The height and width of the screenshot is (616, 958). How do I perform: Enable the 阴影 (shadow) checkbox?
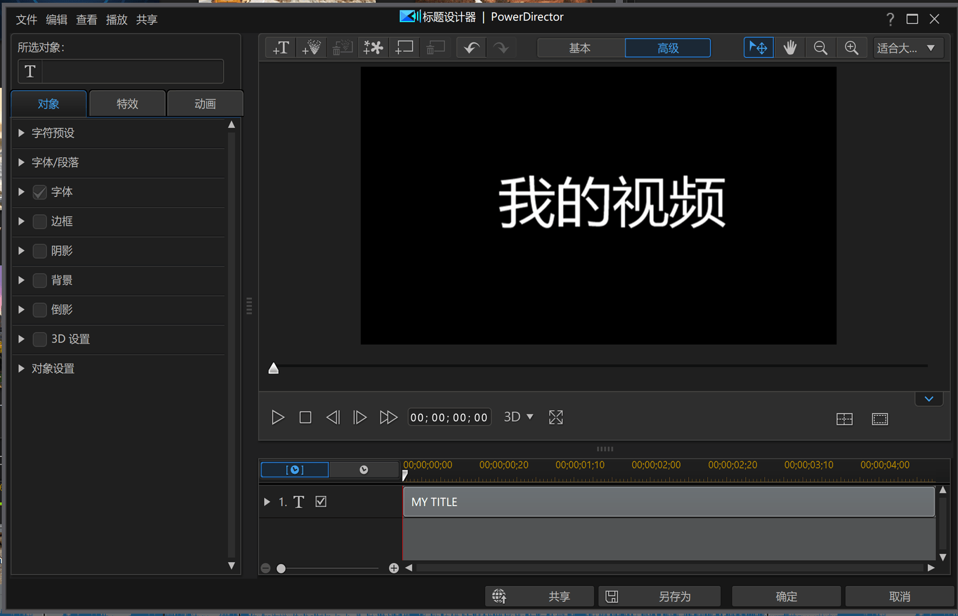pos(40,251)
